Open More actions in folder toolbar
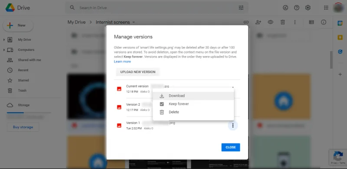Image resolution: width=347 pixels, height=169 pixels. (x=295, y=22)
